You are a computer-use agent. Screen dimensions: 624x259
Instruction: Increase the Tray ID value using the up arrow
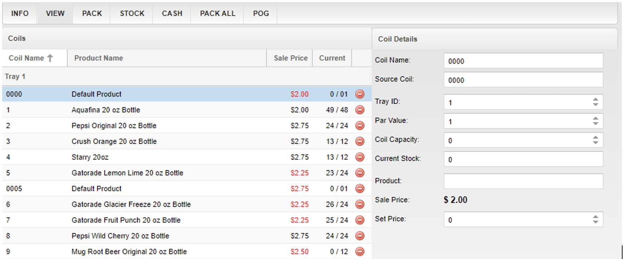pos(595,99)
